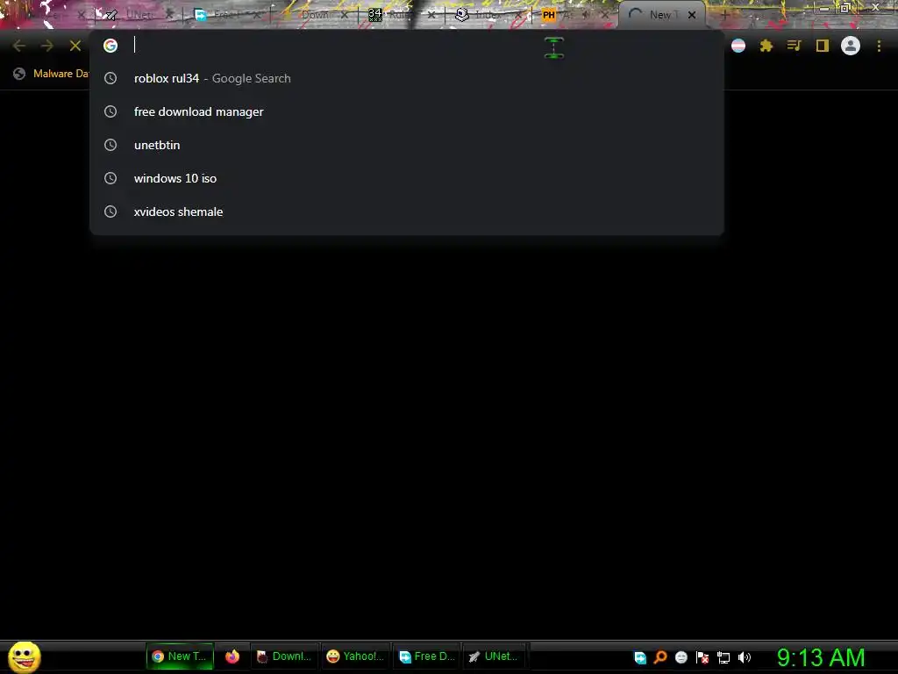Click the forward navigation arrow
Image resolution: width=898 pixels, height=674 pixels.
click(47, 46)
